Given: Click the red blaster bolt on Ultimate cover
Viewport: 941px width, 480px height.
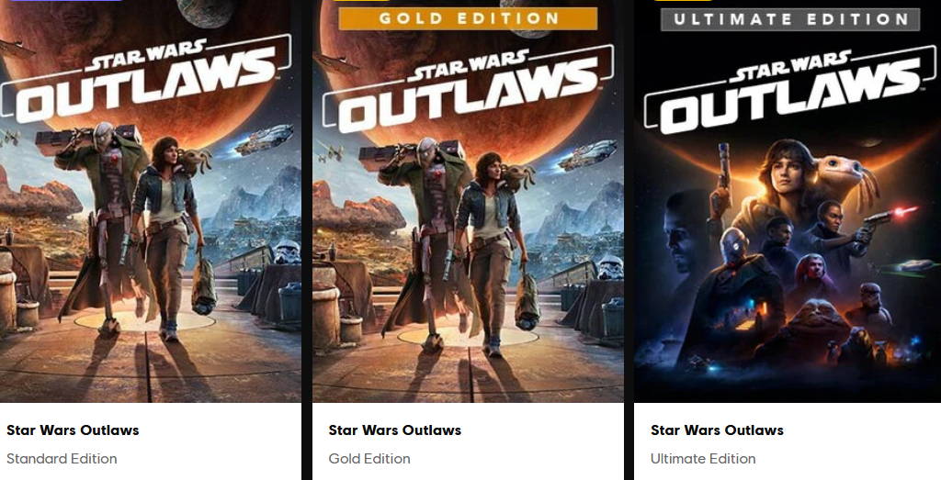Looking at the screenshot, I should pos(905,211).
